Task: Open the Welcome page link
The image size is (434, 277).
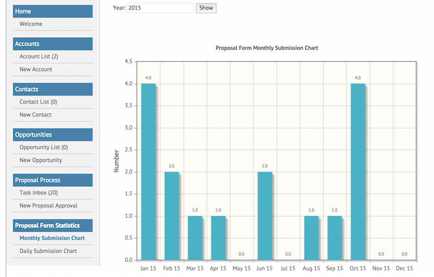Action: point(31,24)
